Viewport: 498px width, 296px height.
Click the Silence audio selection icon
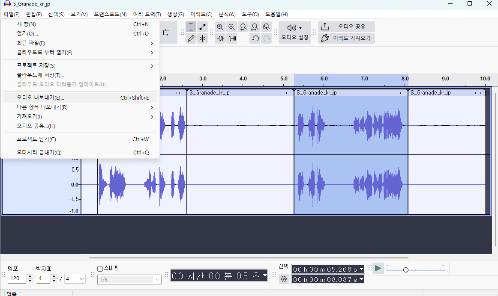pyautogui.click(x=232, y=38)
